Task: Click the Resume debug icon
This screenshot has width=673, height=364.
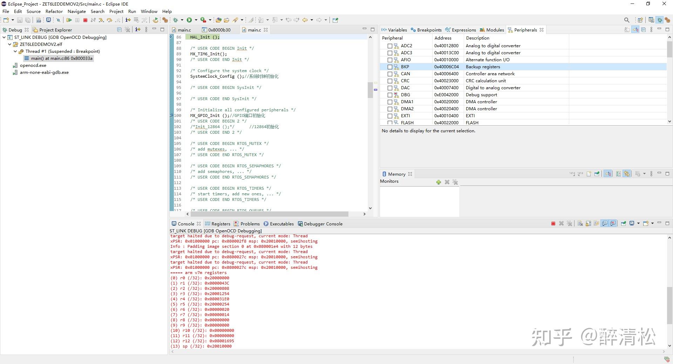Action: pos(69,20)
